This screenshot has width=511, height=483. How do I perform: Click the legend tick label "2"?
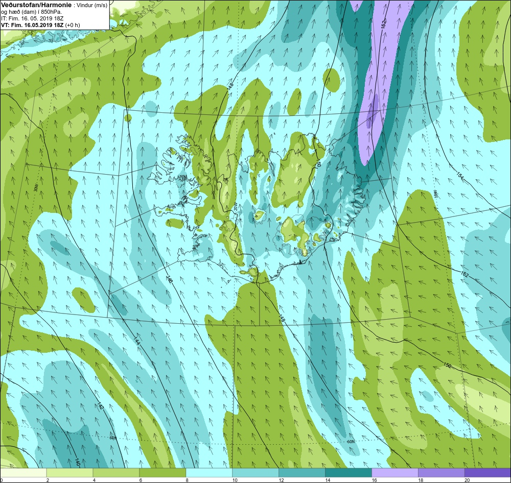pos(48,480)
